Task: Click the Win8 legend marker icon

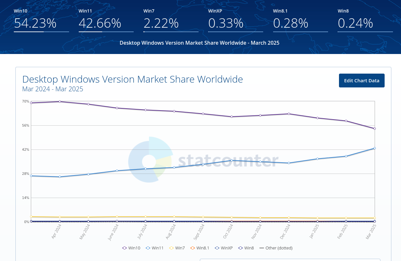Action: (x=241, y=248)
